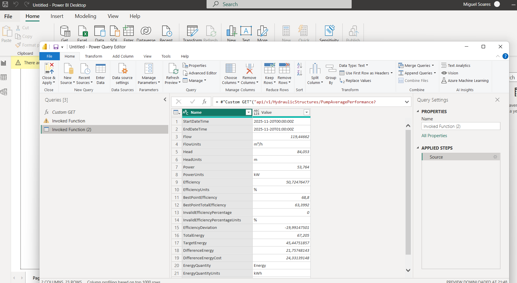517x283 pixels.
Task: Click the Remove Columns icon
Action: [249, 69]
